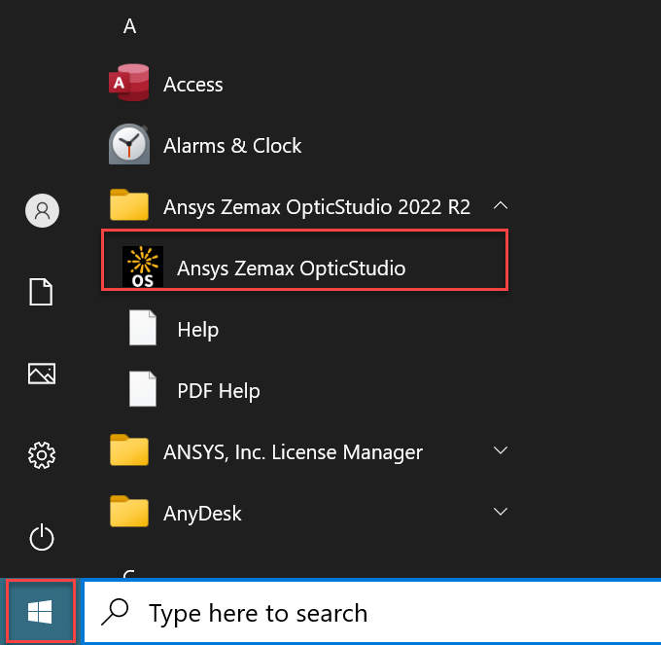Expand the AnyDesk folder chevron
The width and height of the screenshot is (661, 645).
coord(501,512)
